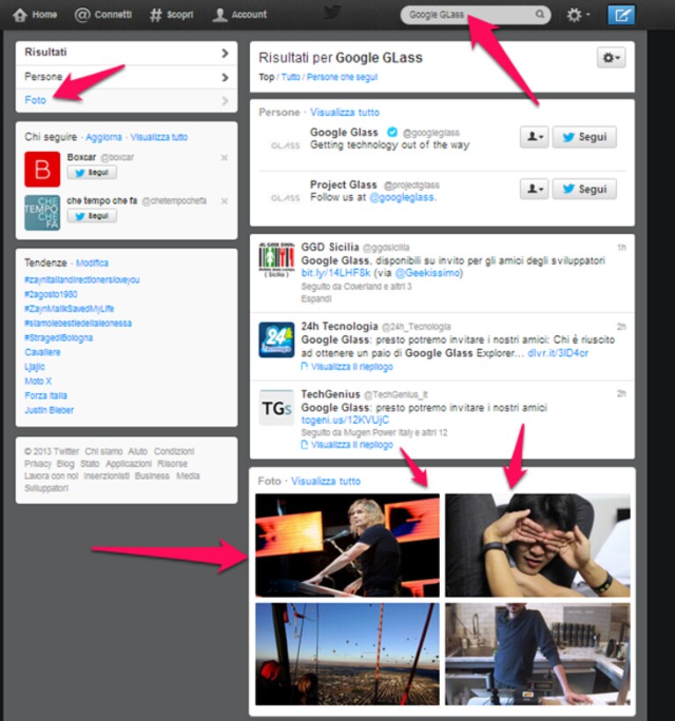Select Persone in the left sidebar
The image size is (675, 721).
(127, 76)
